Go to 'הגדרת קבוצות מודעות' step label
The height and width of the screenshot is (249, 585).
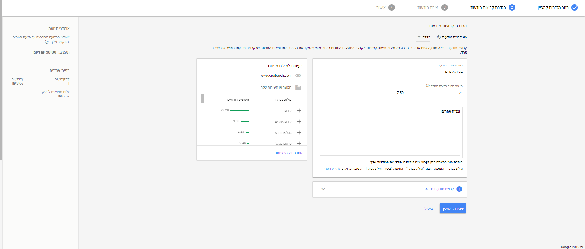click(488, 8)
